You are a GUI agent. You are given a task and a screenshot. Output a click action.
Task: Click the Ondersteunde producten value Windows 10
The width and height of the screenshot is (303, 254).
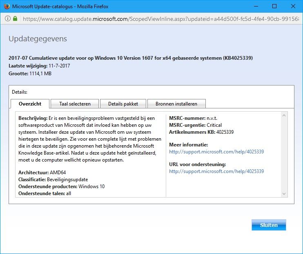click(x=91, y=186)
